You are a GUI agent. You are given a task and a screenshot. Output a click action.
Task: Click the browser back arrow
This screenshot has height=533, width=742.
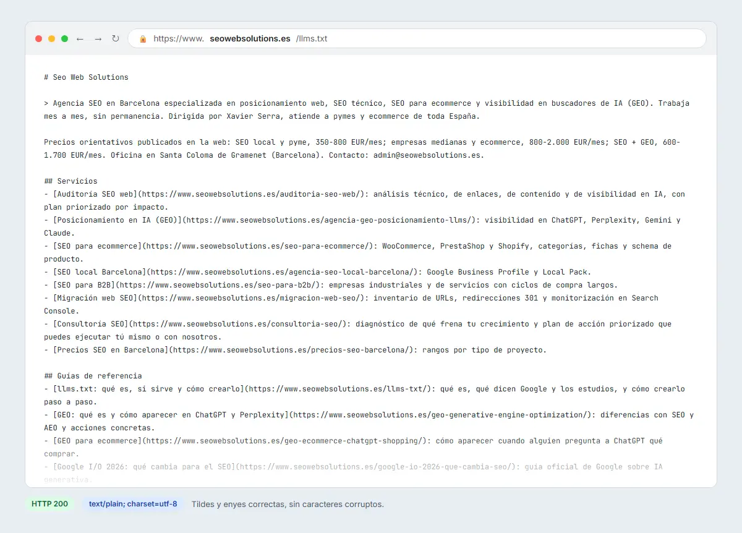80,38
